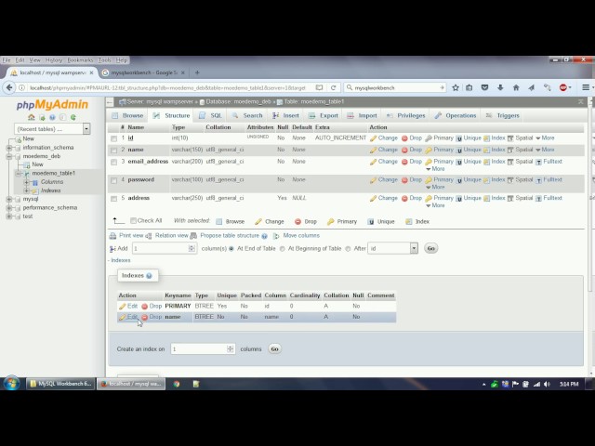Add Spatial index on id column

coord(521,138)
